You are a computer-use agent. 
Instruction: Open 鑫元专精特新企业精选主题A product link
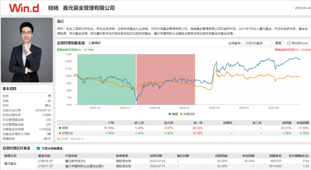[x=84, y=166]
